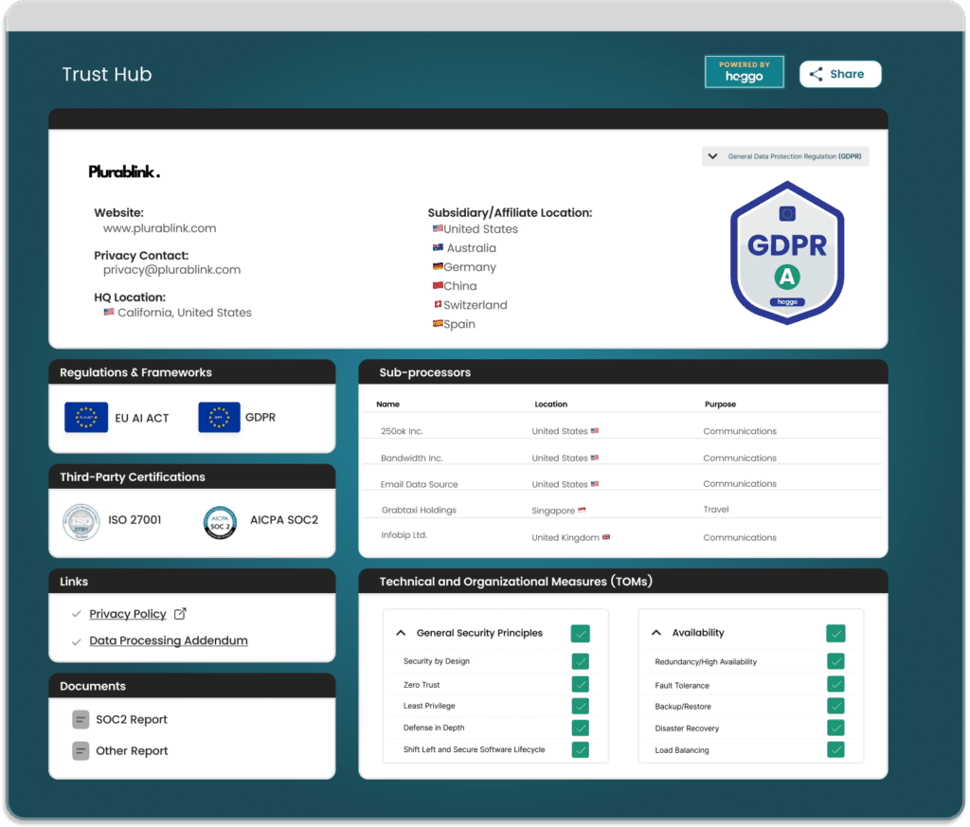Select the EU AI ACT framework icon
Image resolution: width=970 pixels, height=827 pixels.
pos(85,417)
